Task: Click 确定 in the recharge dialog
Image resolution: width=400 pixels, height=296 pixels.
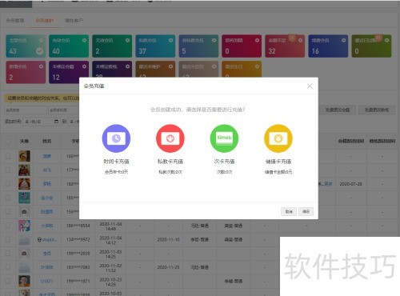Action: [x=306, y=211]
